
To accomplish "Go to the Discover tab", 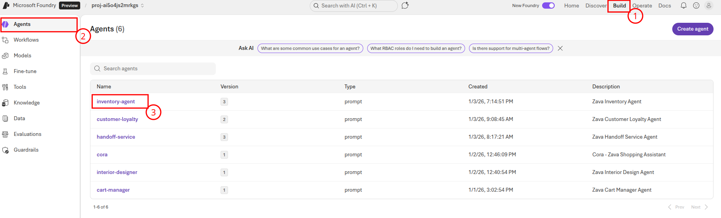I will point(596,5).
